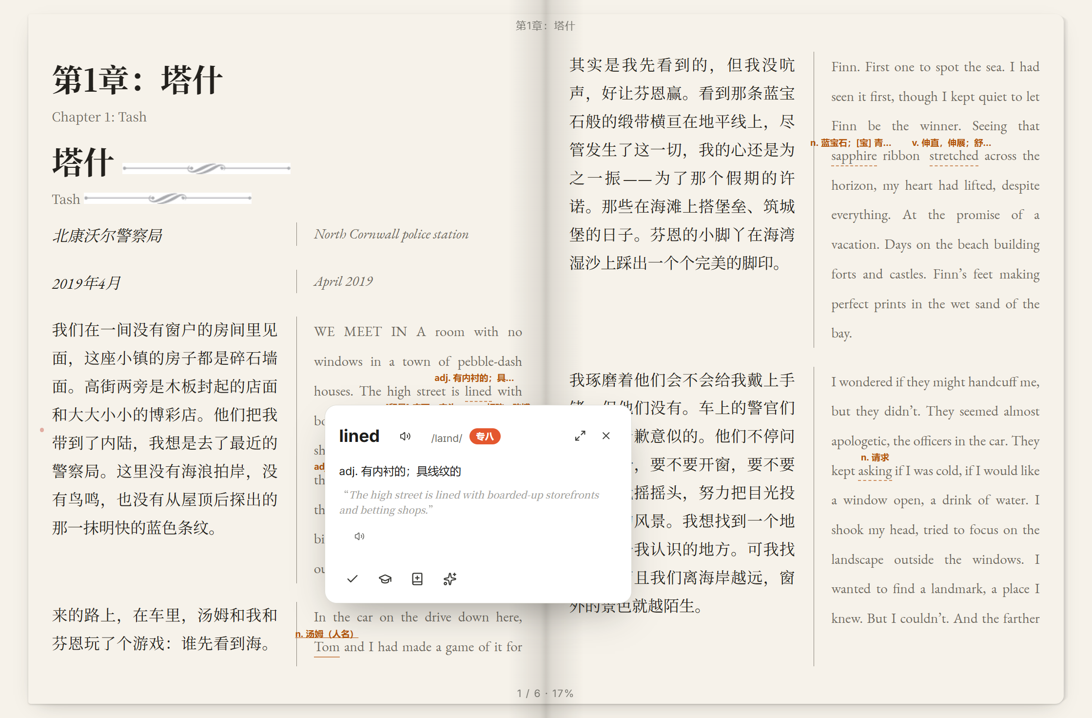The width and height of the screenshot is (1092, 718).
Task: Click the page indicator 1 / 6 · 17%
Action: 546,693
